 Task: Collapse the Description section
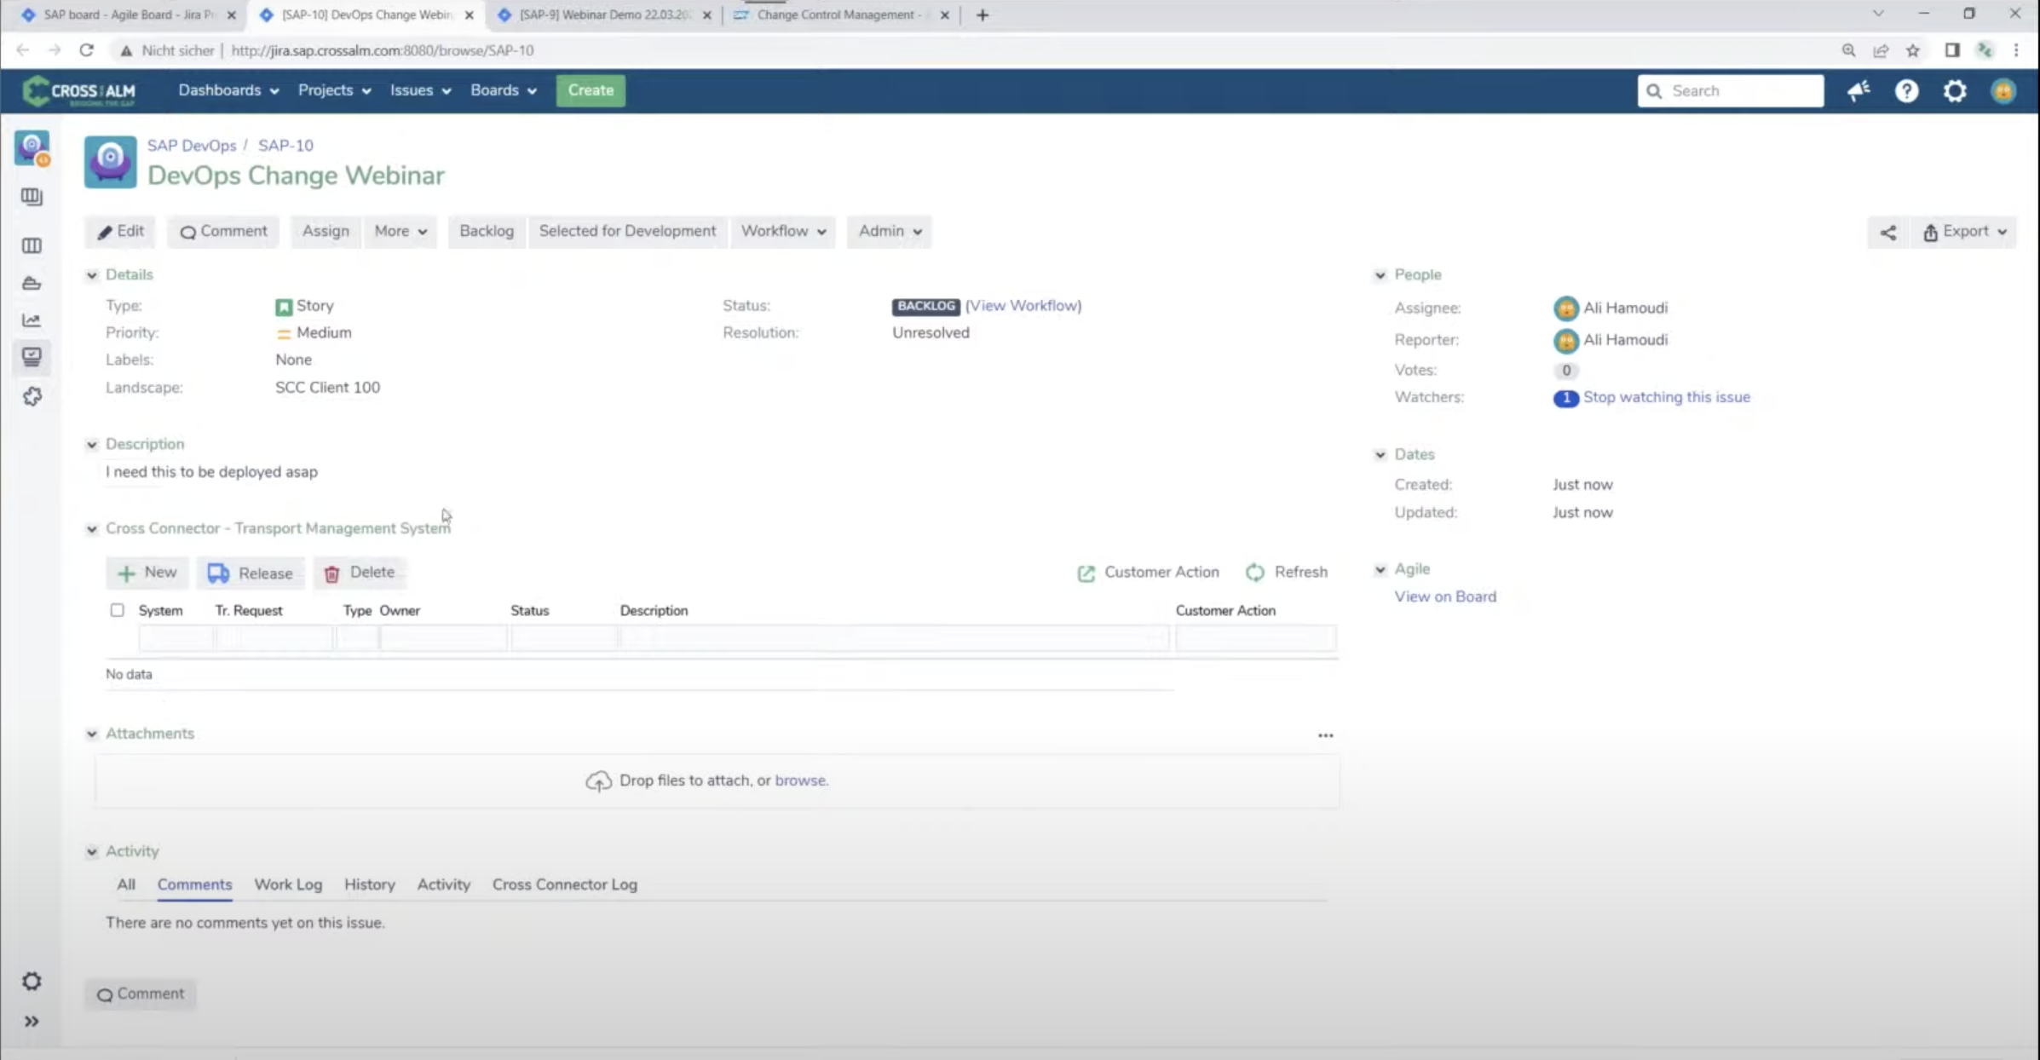[x=91, y=445]
